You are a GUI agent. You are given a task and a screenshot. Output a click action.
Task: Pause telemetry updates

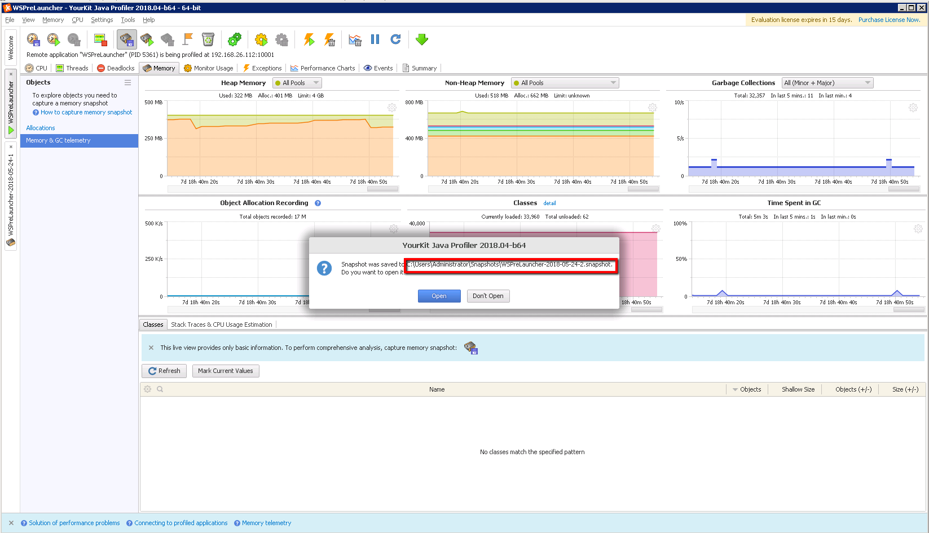click(x=375, y=39)
